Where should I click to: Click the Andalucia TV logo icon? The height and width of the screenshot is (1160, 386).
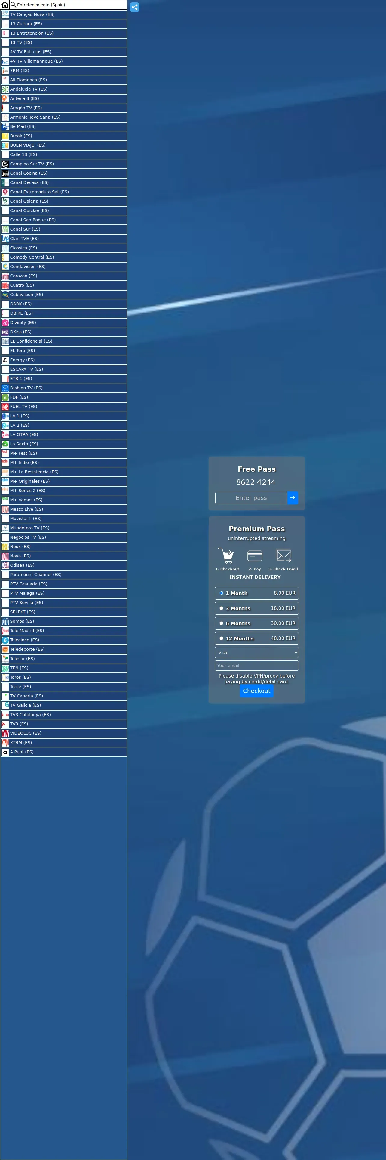click(x=5, y=89)
